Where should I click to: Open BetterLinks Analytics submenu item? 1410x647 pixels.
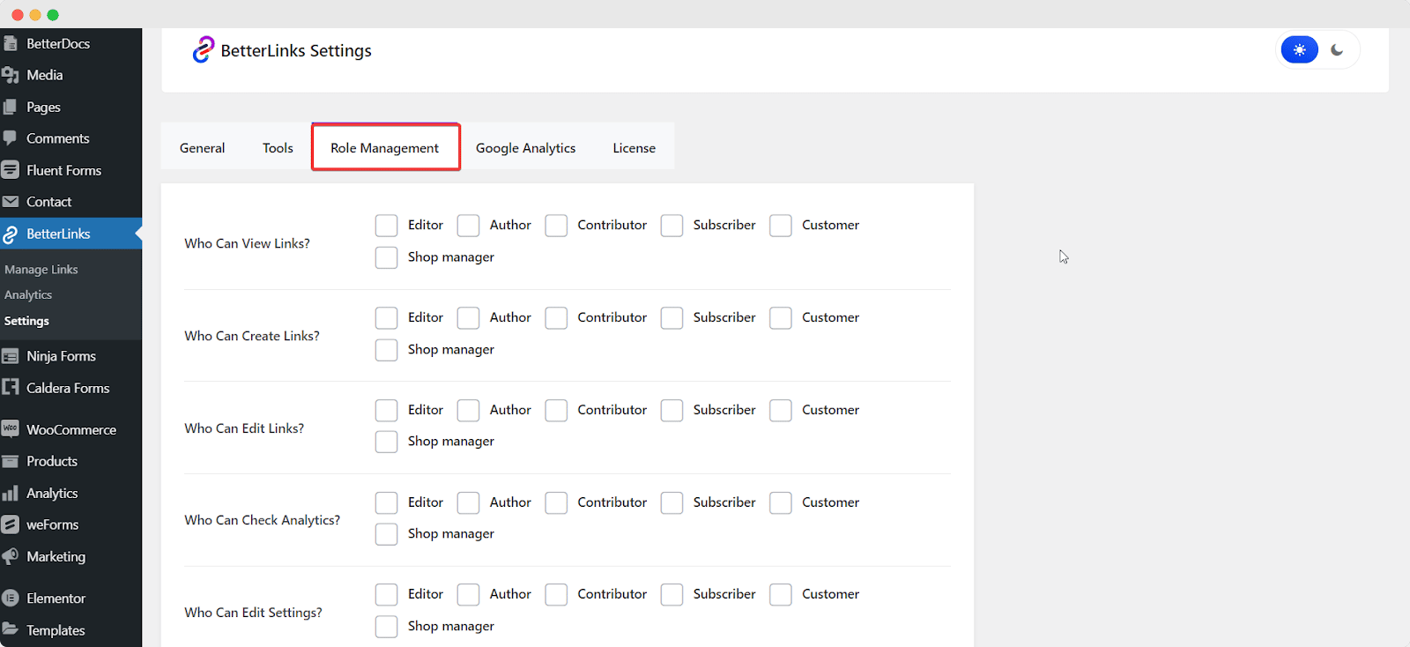28,295
